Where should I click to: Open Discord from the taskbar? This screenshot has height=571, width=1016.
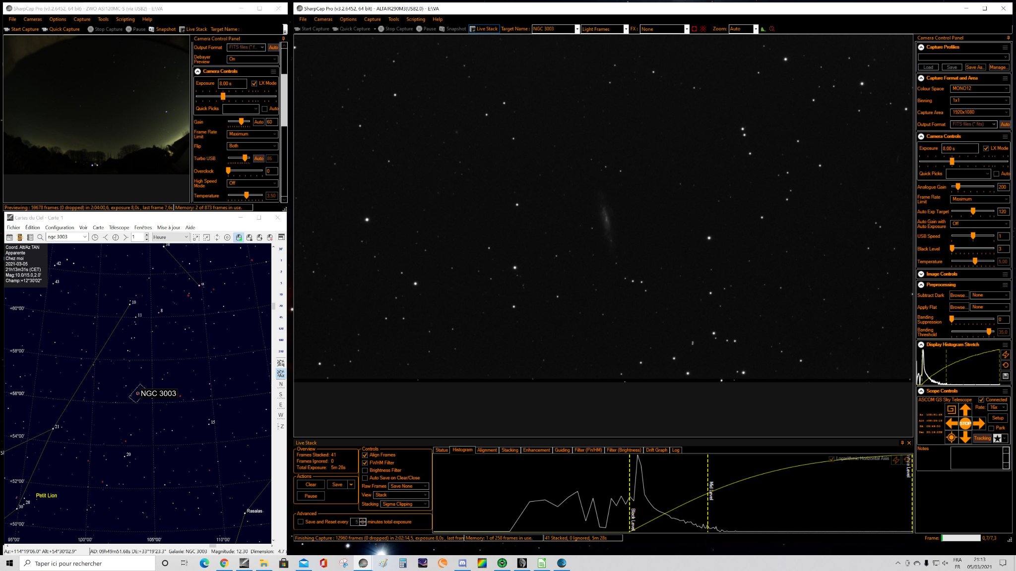coord(462,563)
